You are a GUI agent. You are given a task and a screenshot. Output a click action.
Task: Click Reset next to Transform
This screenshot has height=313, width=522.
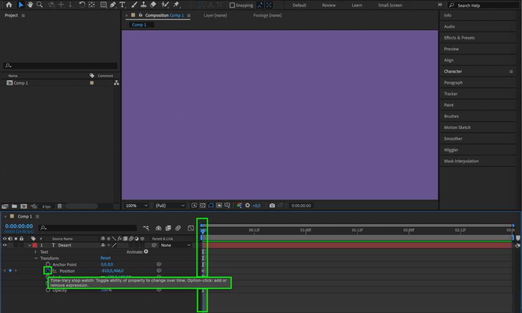tap(105, 258)
